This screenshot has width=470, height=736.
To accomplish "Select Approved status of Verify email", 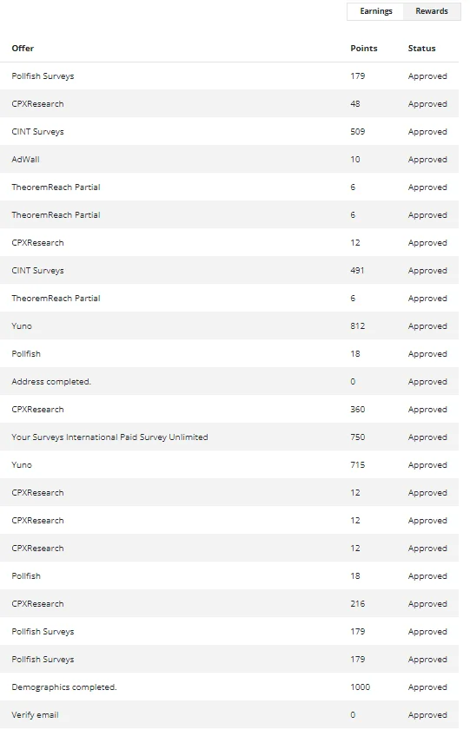I will 427,715.
